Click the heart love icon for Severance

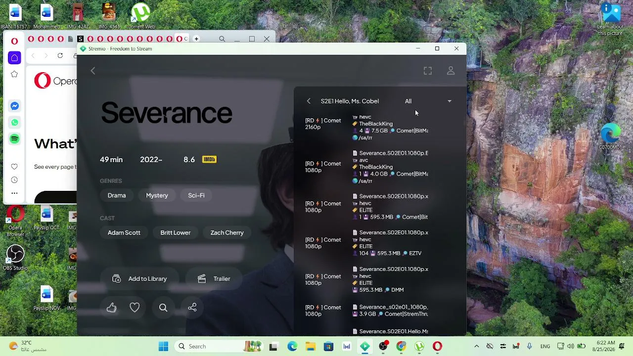135,308
